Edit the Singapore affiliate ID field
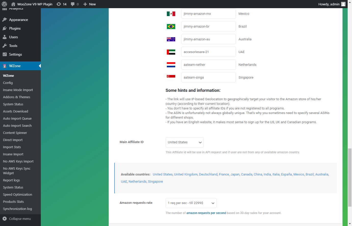This screenshot has height=226, width=352. click(209, 78)
